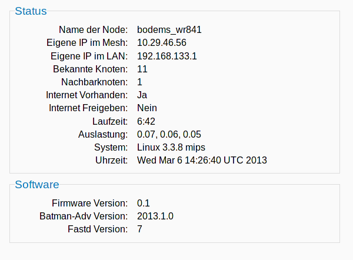Click the Nachbarknoten value 1

pos(140,82)
